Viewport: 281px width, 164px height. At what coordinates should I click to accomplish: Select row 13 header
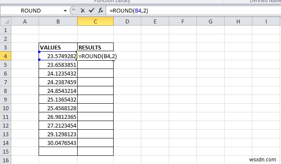(6, 134)
